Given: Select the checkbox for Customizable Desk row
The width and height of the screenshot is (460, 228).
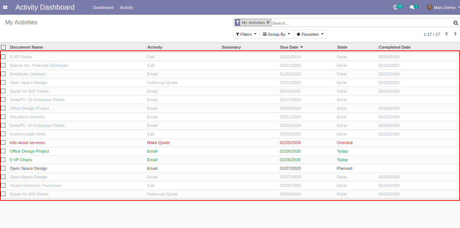Looking at the screenshot, I should click(3, 134).
